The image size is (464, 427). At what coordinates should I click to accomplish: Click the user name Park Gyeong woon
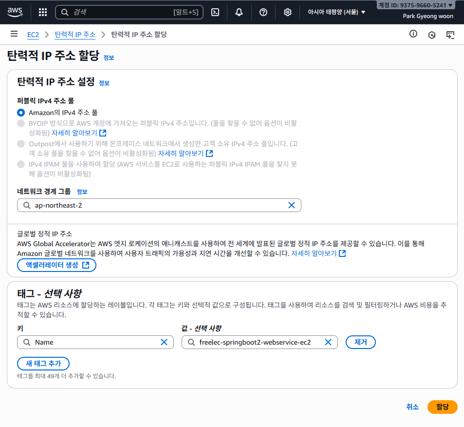[x=428, y=16]
